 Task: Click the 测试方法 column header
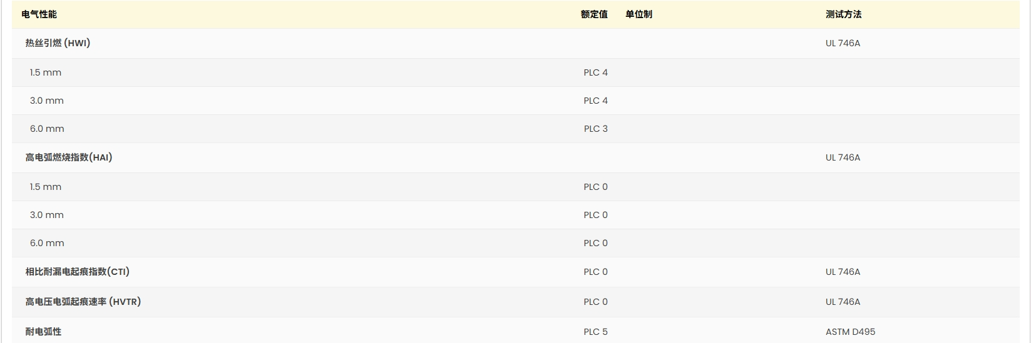tap(843, 14)
